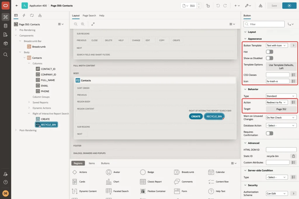Open Warn on Unsaved Changes dropdown
This screenshot has height=199, width=299.
(281, 118)
